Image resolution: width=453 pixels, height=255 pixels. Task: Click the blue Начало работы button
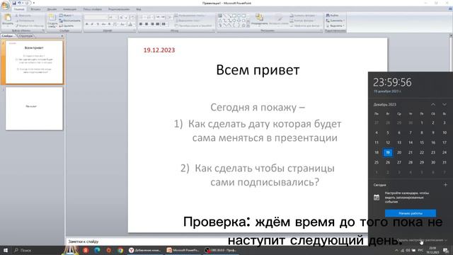coord(411,213)
